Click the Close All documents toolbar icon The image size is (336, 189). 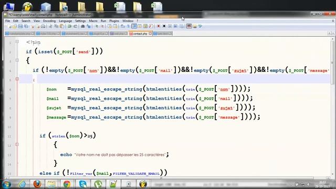[38, 26]
